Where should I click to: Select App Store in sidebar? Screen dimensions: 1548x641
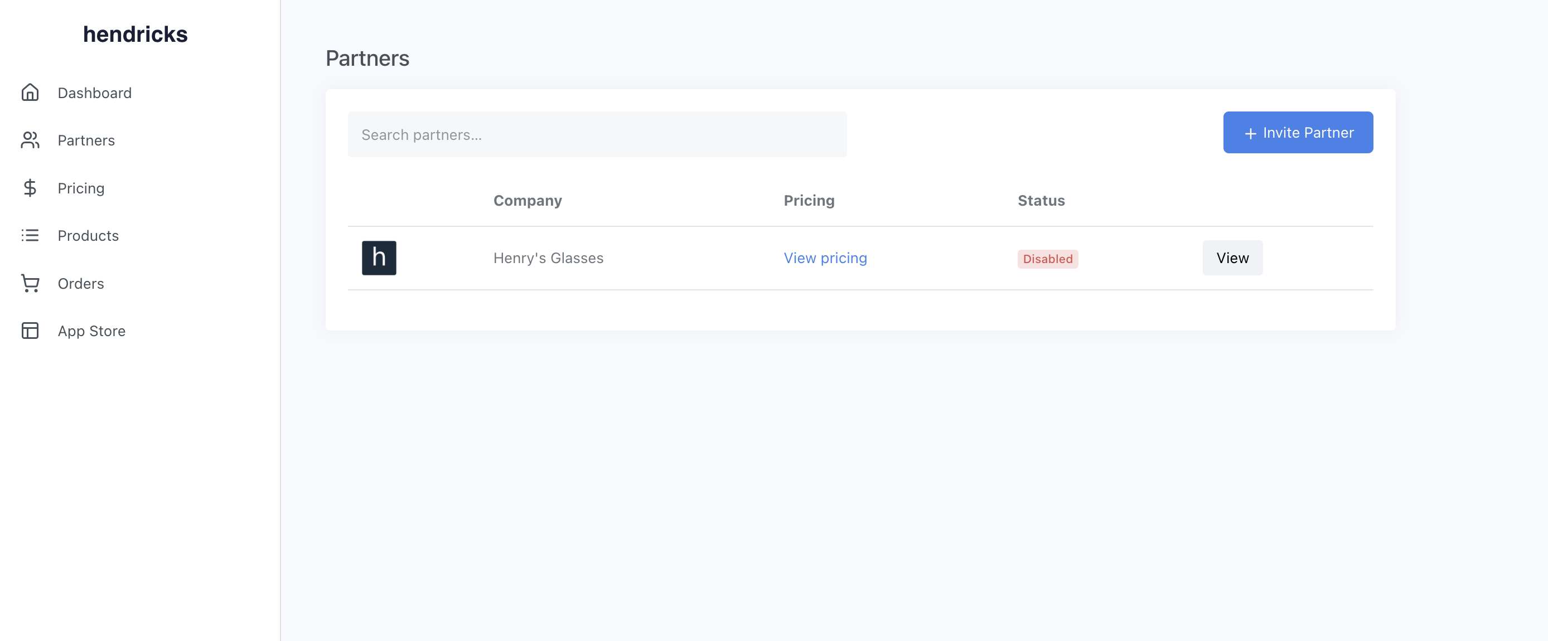click(91, 331)
